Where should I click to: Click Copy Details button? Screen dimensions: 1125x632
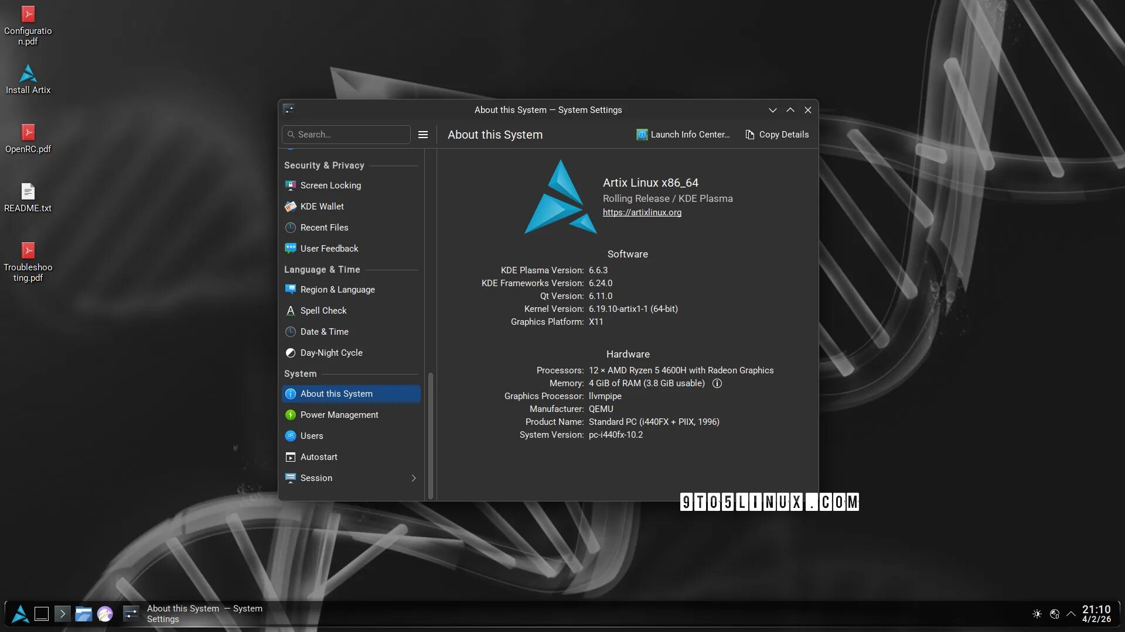(777, 135)
